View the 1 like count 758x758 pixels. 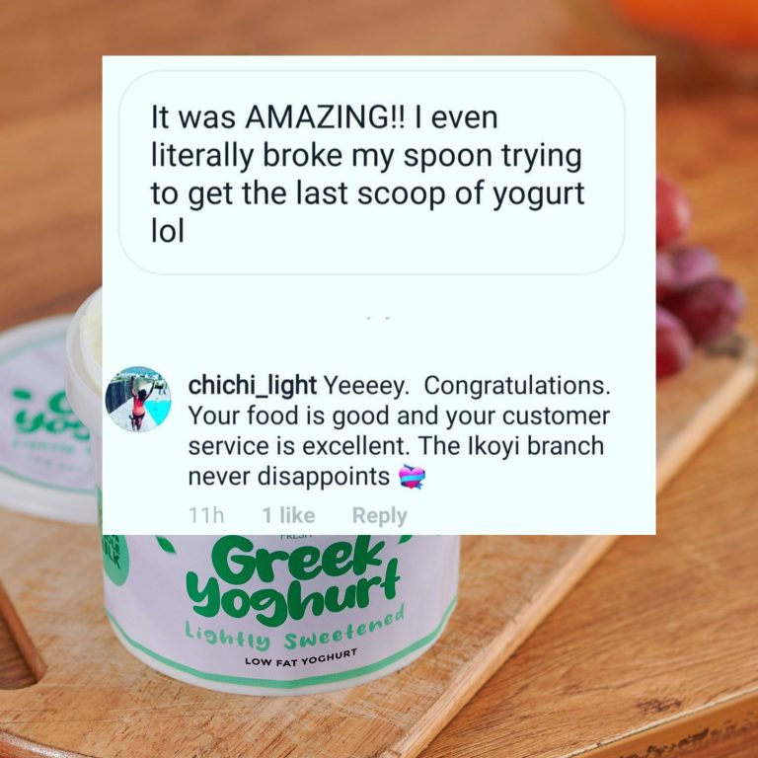288,515
